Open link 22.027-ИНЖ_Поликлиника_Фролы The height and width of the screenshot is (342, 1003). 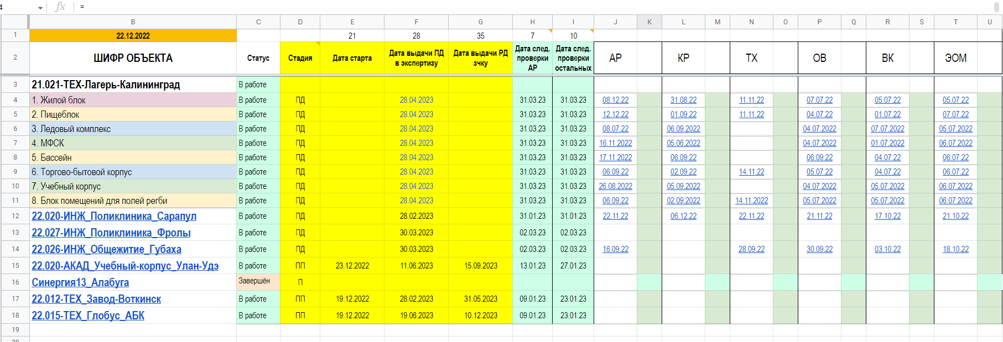tap(111, 233)
